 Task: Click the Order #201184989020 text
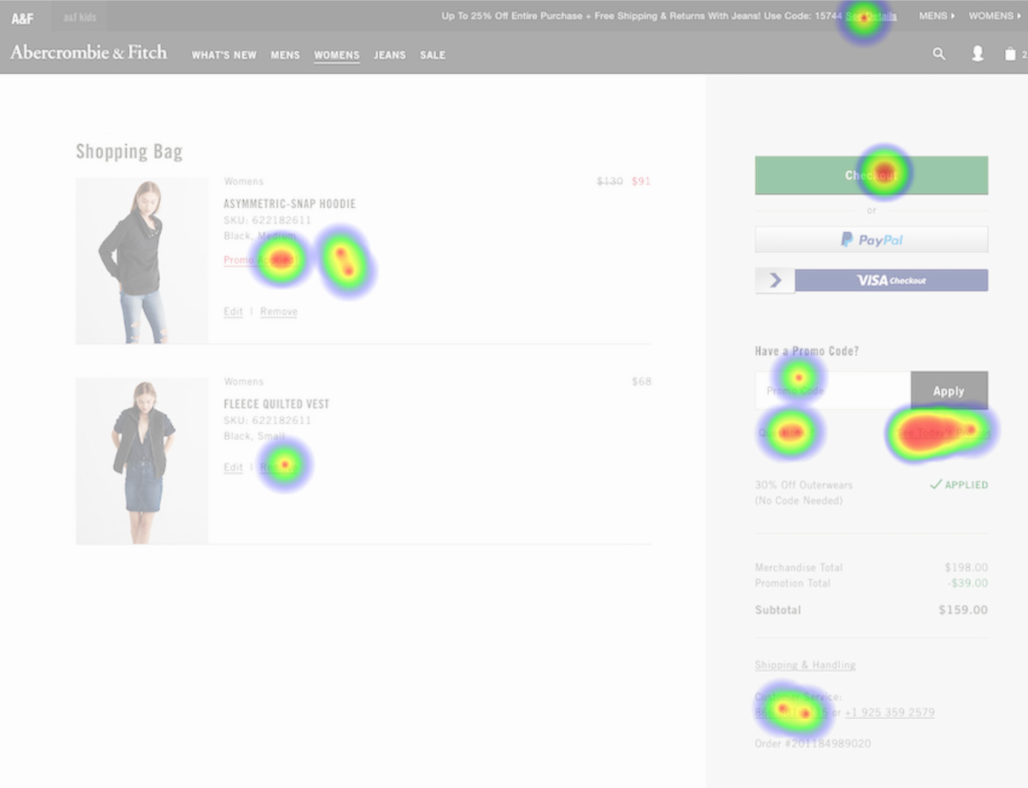coord(813,744)
